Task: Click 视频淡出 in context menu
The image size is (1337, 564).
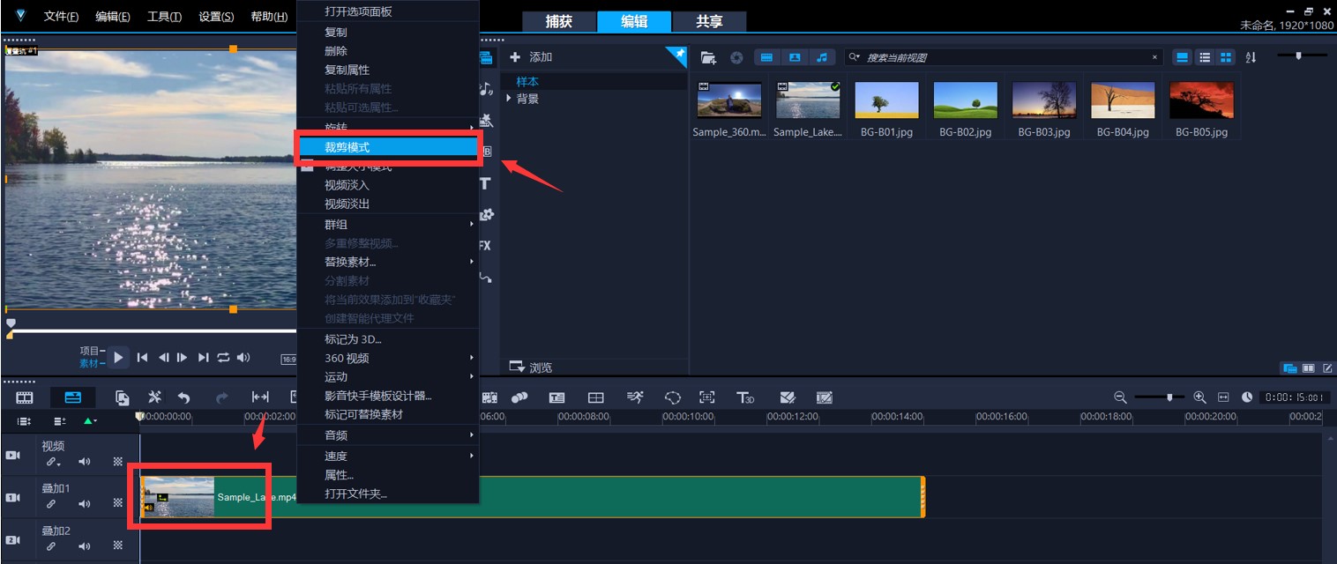Action: [x=388, y=204]
